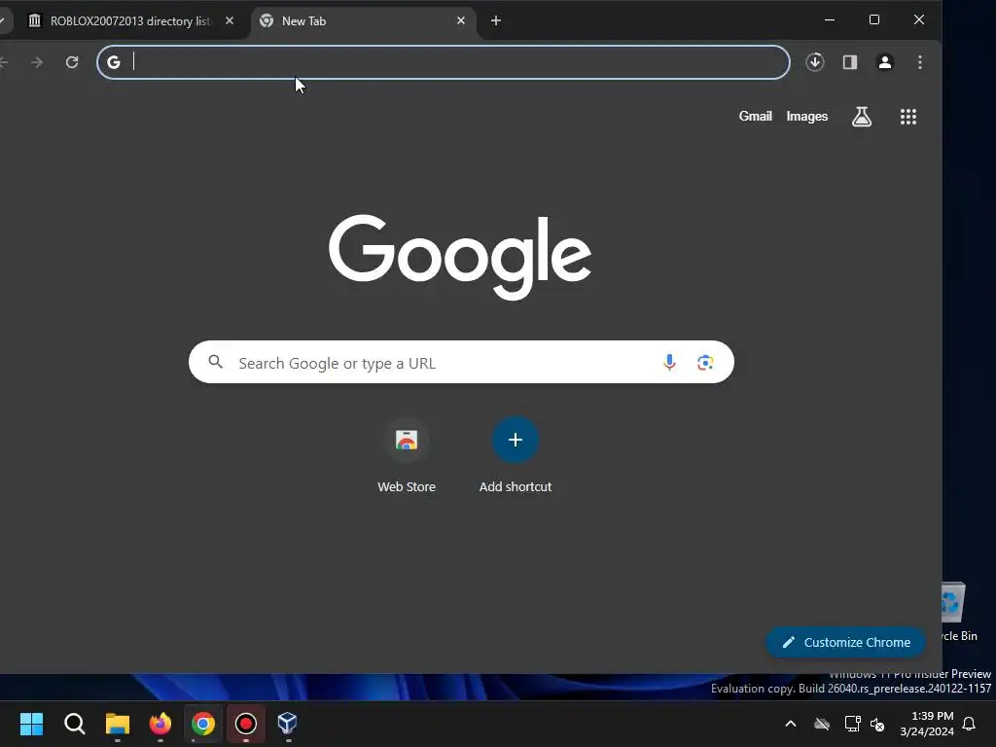Screen dimensions: 996x747
Task: Click the Google icon in address bar
Action: [114, 62]
